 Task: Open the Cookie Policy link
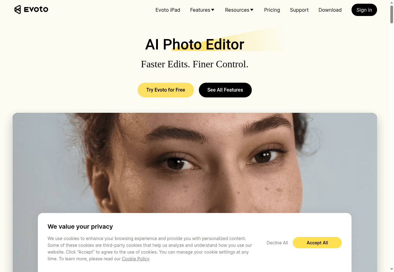click(135, 259)
